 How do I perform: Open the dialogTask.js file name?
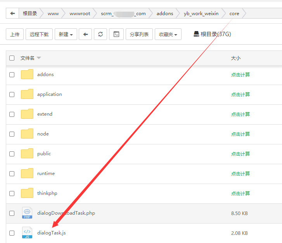(54, 233)
